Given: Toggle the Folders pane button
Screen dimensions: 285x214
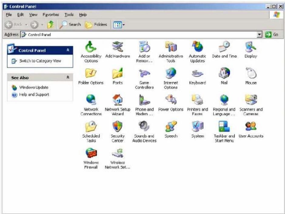Looking at the screenshot, I should [96, 25].
